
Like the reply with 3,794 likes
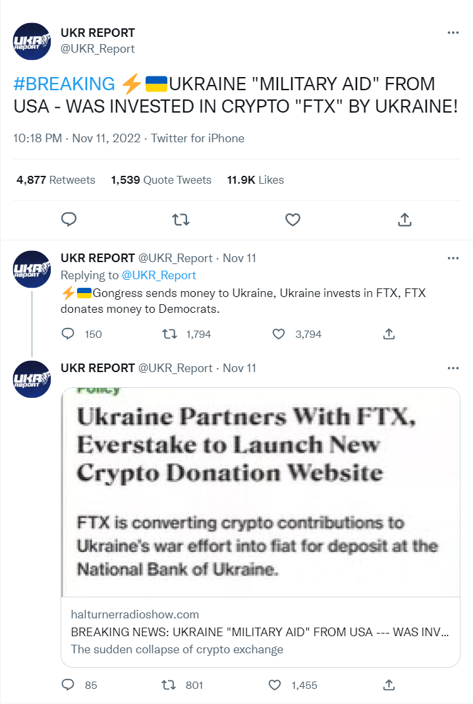pos(278,334)
